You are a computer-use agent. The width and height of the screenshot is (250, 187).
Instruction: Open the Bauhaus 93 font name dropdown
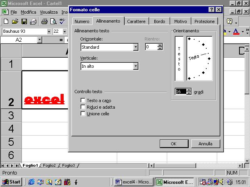click(49, 32)
